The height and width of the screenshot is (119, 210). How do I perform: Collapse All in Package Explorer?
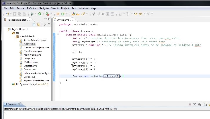pyautogui.click(x=34, y=25)
